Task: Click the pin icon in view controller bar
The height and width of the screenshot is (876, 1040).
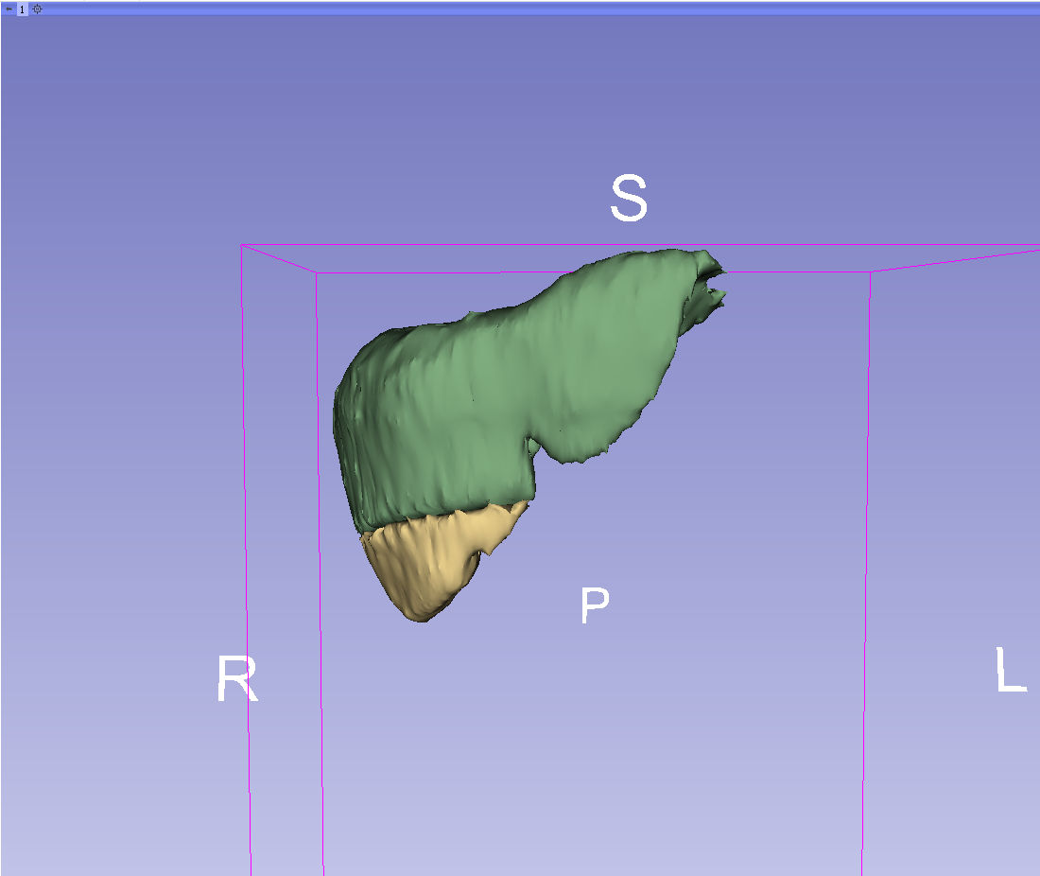Action: [8, 9]
